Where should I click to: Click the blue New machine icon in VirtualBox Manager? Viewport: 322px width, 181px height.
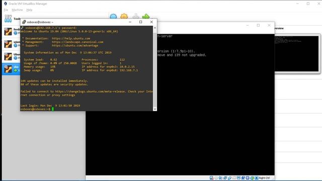pos(113,16)
